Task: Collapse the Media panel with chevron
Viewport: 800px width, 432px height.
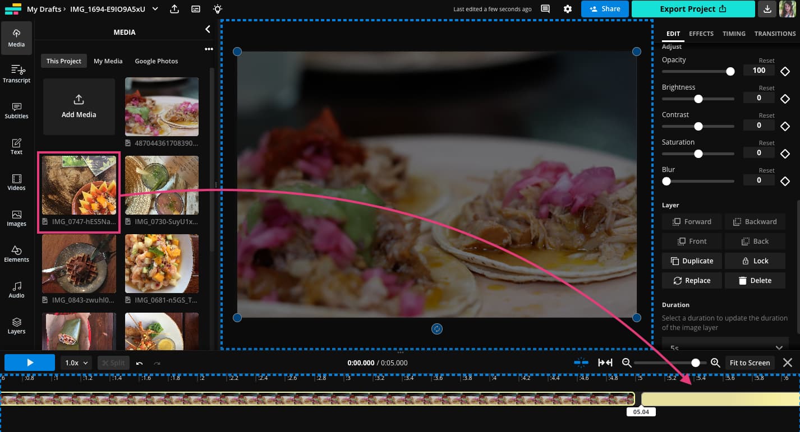Action: [208, 29]
